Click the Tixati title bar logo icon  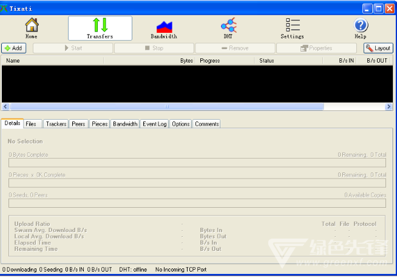(4, 9)
